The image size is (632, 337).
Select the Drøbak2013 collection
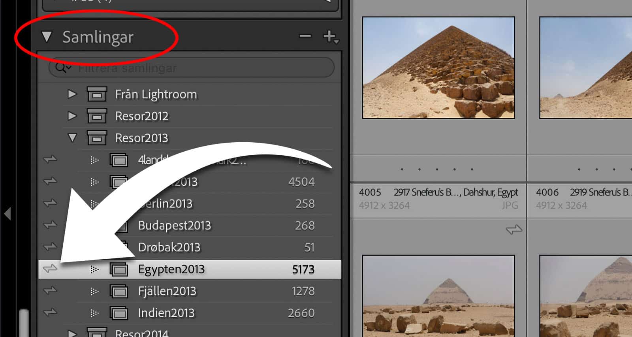[169, 248]
